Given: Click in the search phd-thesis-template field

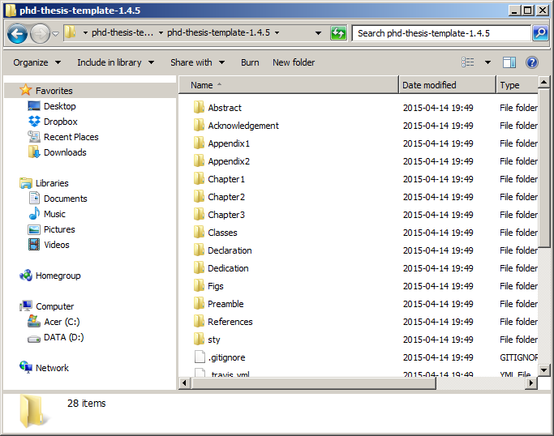Looking at the screenshot, I should [x=441, y=33].
